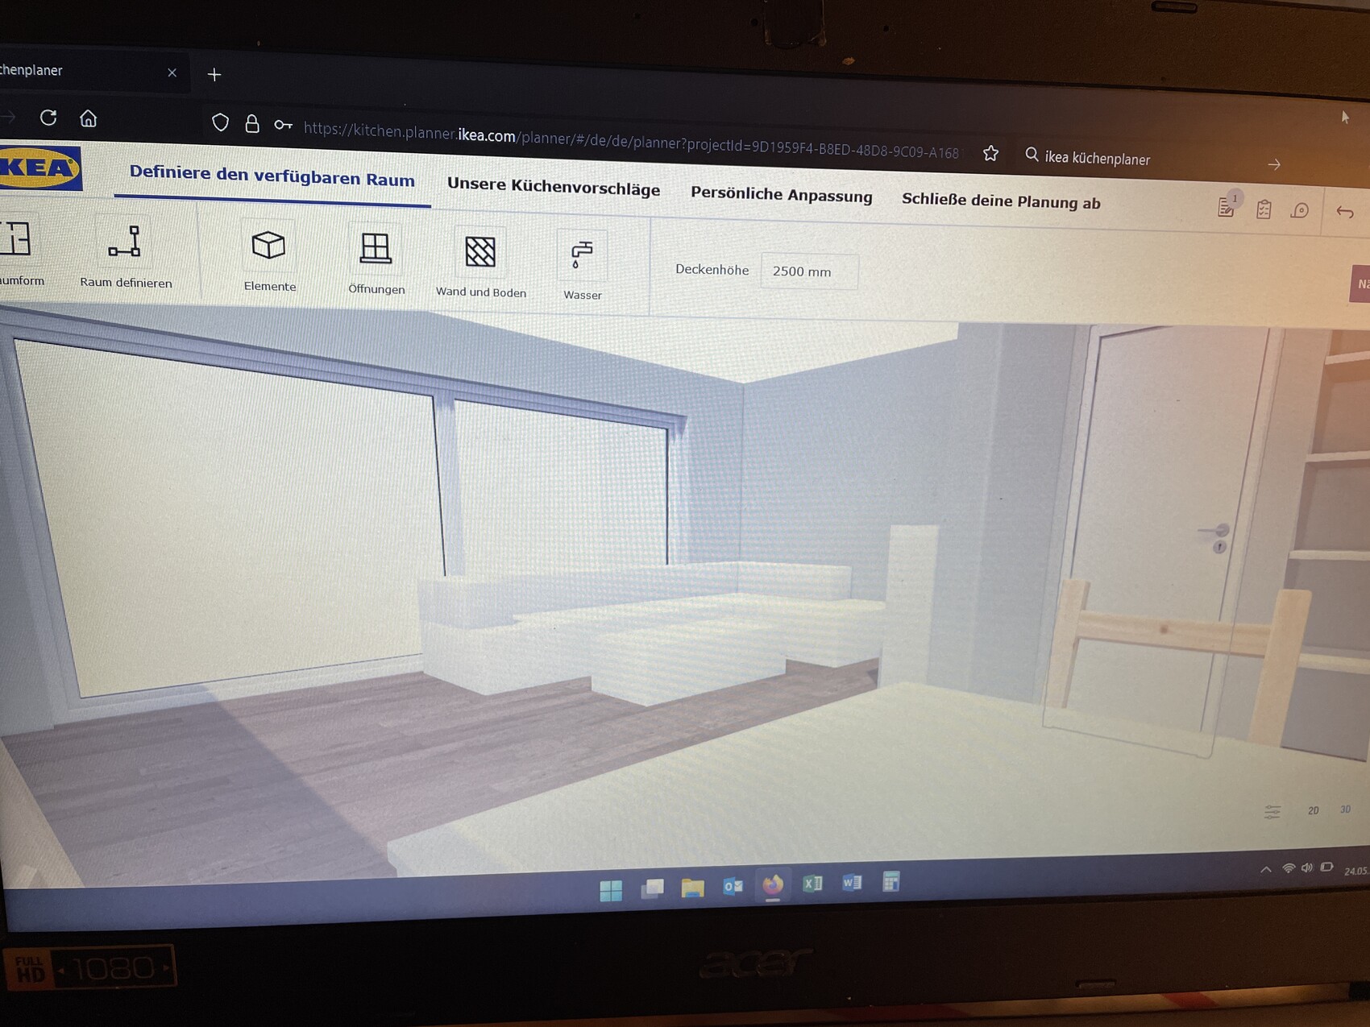Select the Öffnungen window tool

tap(376, 250)
